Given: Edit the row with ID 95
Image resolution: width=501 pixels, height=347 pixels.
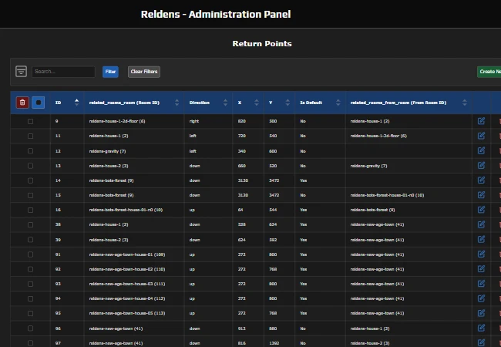Looking at the screenshot, I should [481, 313].
